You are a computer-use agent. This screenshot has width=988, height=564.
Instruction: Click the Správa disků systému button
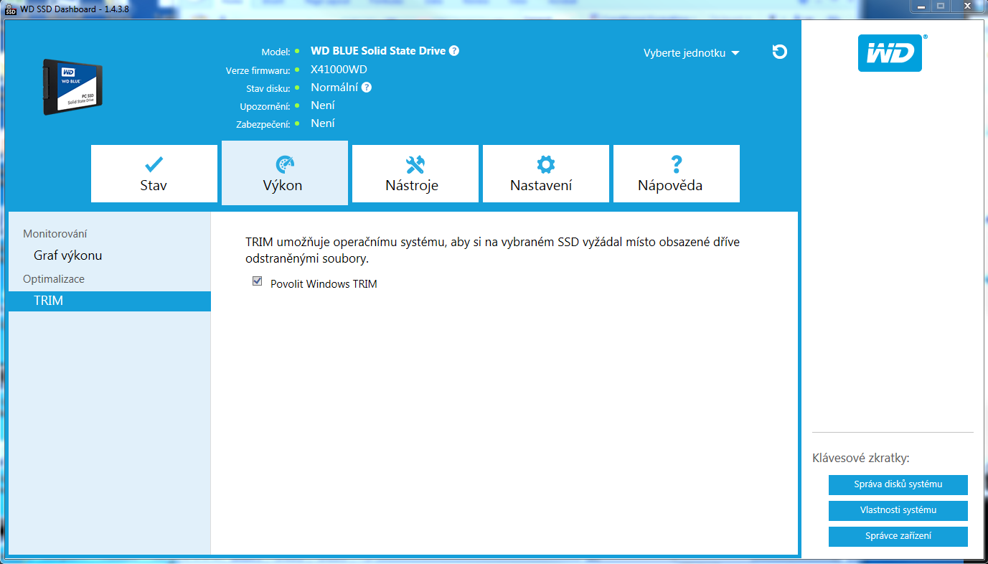(898, 484)
